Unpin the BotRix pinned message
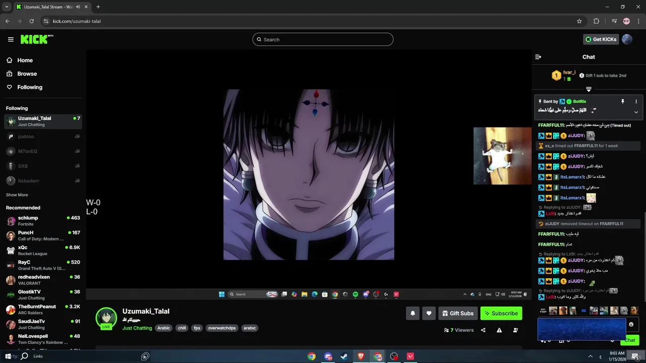The height and width of the screenshot is (363, 646). click(x=623, y=101)
